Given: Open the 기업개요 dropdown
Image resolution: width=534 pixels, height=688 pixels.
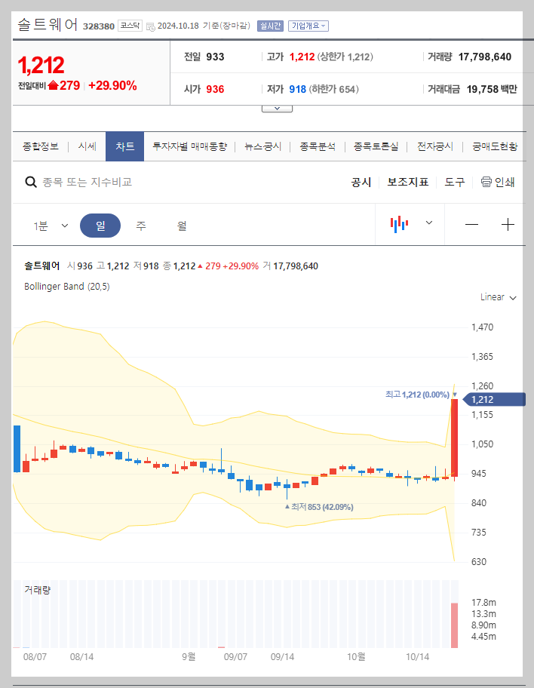Looking at the screenshot, I should coord(308,26).
